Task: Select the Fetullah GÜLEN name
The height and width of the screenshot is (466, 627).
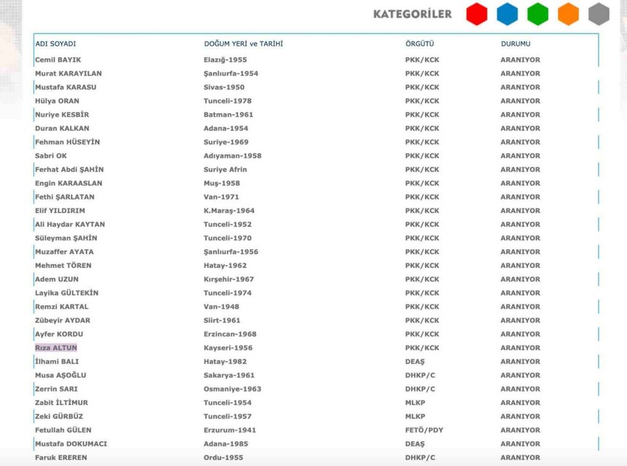Action: [x=63, y=430]
